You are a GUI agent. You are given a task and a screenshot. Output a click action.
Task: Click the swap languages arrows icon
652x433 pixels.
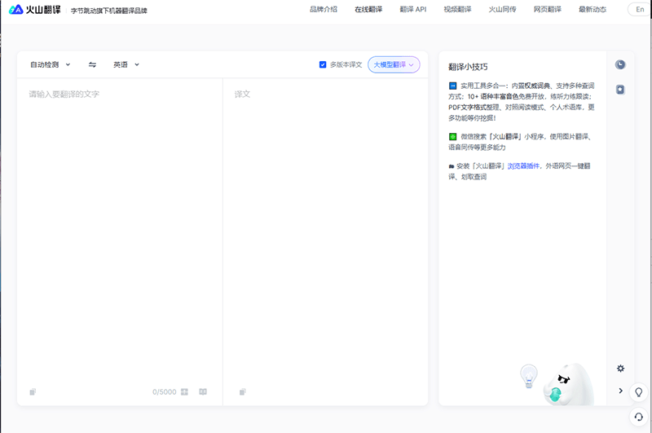tap(92, 64)
